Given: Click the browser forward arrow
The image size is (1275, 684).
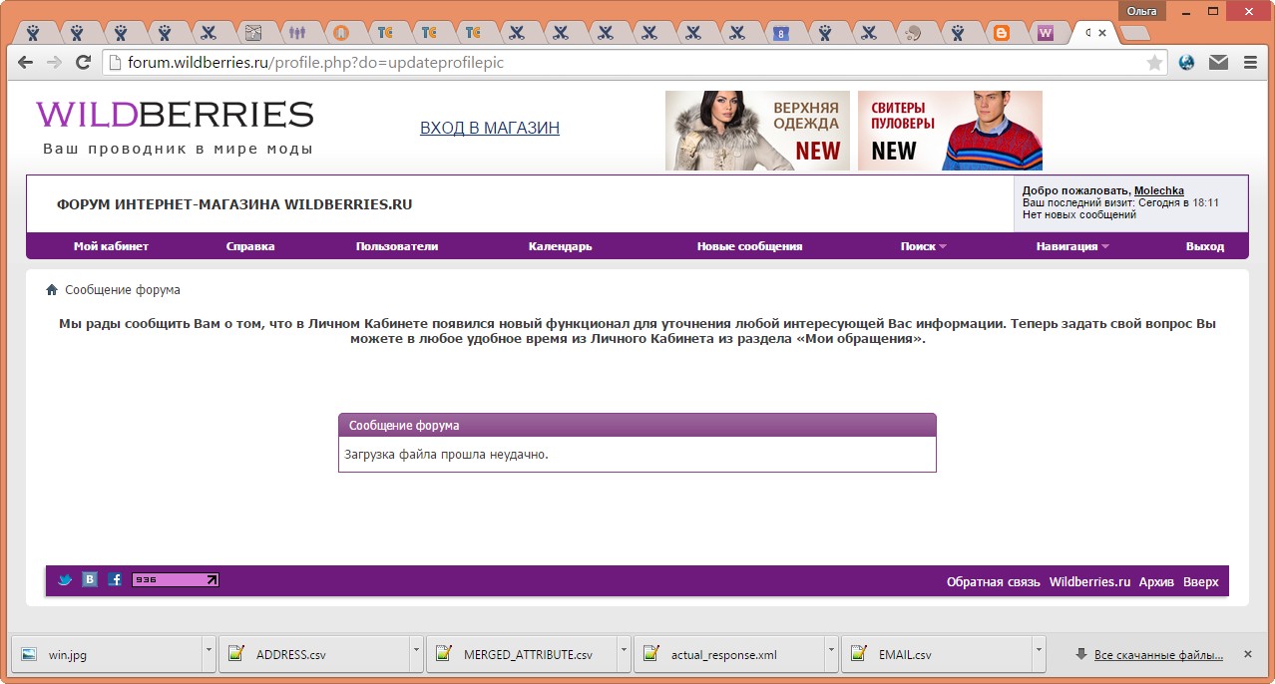Looking at the screenshot, I should coord(55,63).
